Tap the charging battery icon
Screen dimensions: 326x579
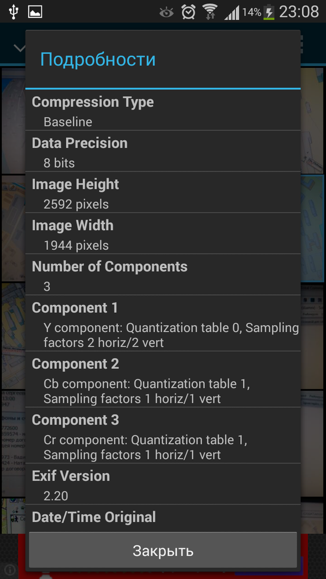tap(268, 11)
